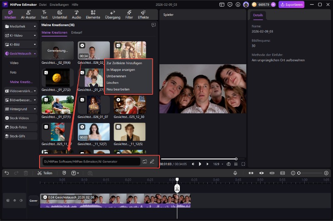
Task: Click the microphone voice-over icon
Action: (235, 173)
